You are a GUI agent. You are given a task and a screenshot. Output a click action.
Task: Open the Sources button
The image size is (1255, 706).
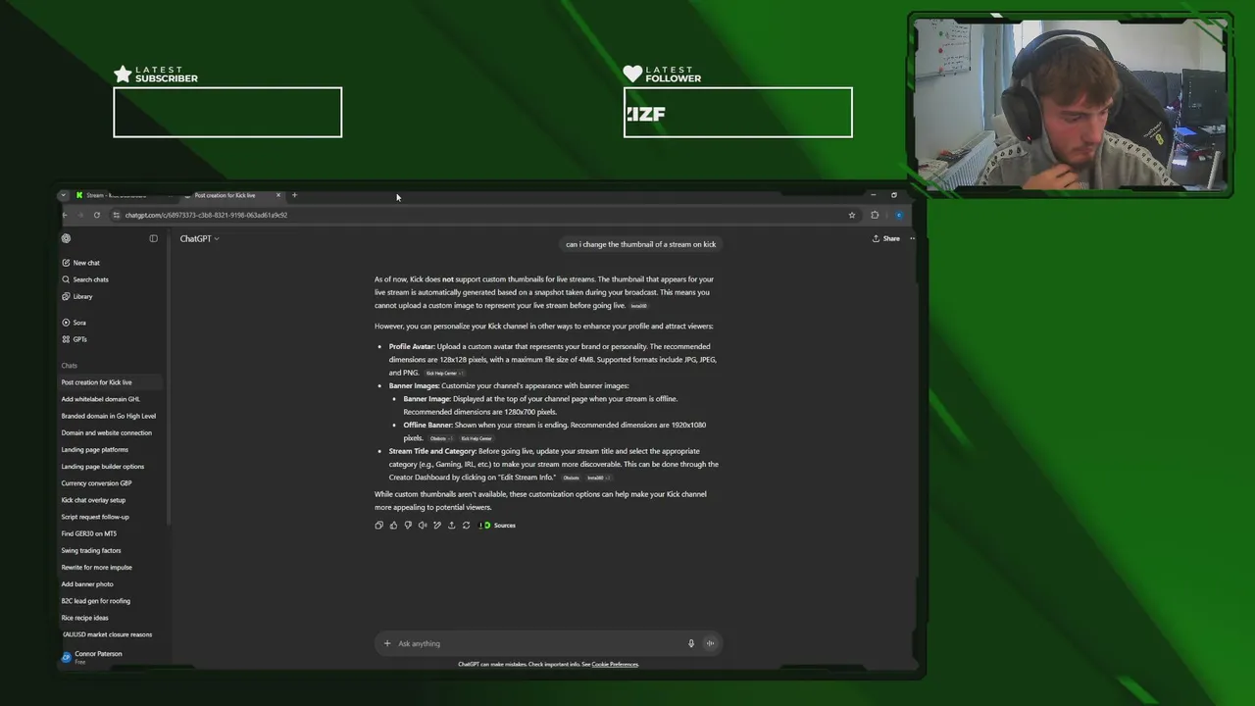click(498, 526)
